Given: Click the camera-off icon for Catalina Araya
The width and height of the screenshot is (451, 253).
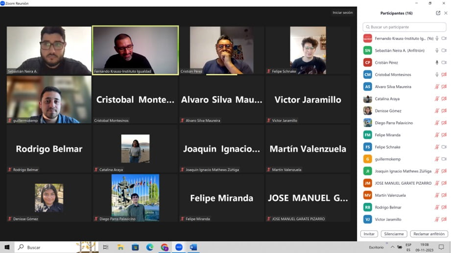Looking at the screenshot, I should pyautogui.click(x=444, y=99).
